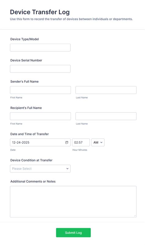
Task: Click the chevron arrow in Please Select dropdown
Action: pos(67,169)
